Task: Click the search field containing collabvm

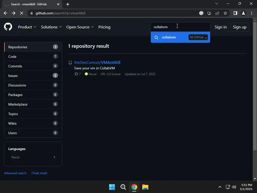Action: pyautogui.click(x=180, y=27)
